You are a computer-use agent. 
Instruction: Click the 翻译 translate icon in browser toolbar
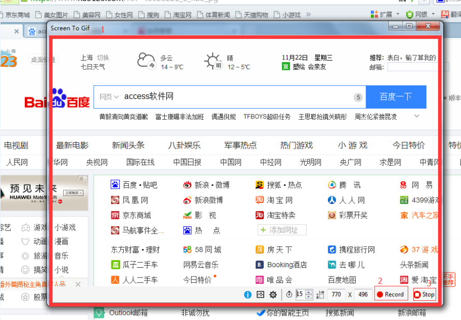(444, 14)
